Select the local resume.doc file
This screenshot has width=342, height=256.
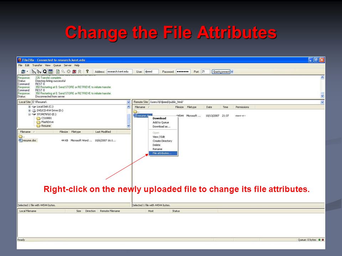pos(30,140)
